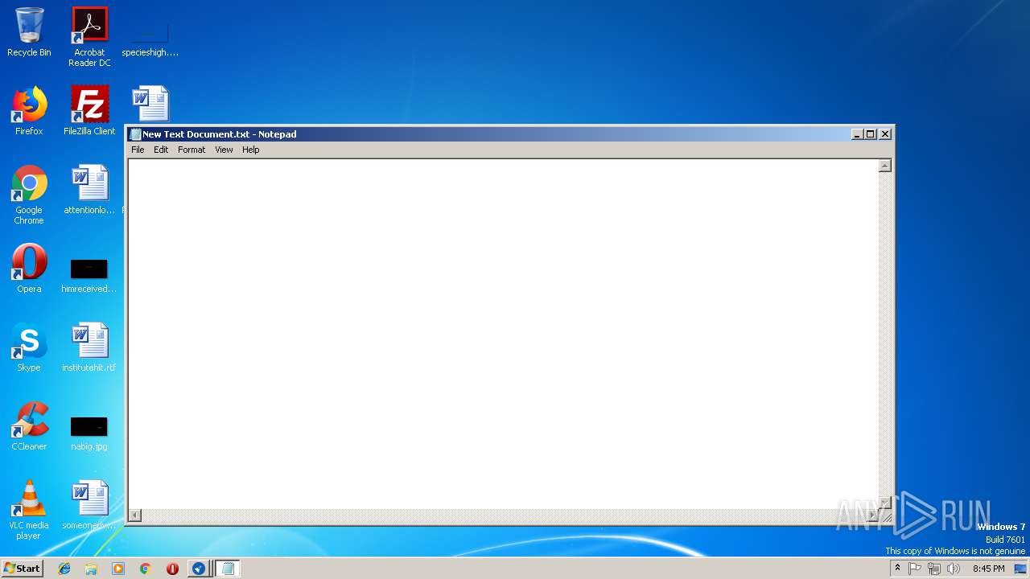Close the Notepad window
Image resolution: width=1030 pixels, height=579 pixels.
point(885,134)
